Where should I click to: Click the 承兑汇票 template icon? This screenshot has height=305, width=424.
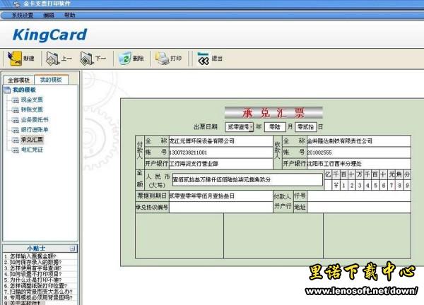pos(16,140)
